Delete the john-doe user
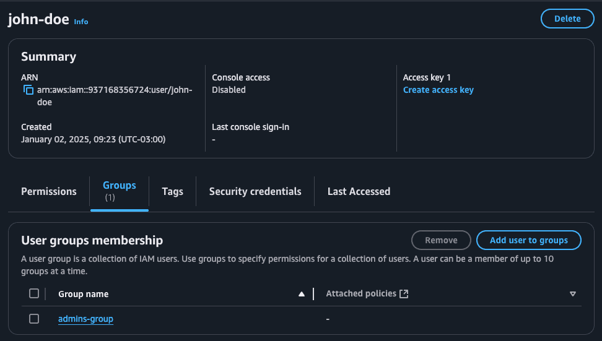Image resolution: width=602 pixels, height=341 pixels. (567, 19)
